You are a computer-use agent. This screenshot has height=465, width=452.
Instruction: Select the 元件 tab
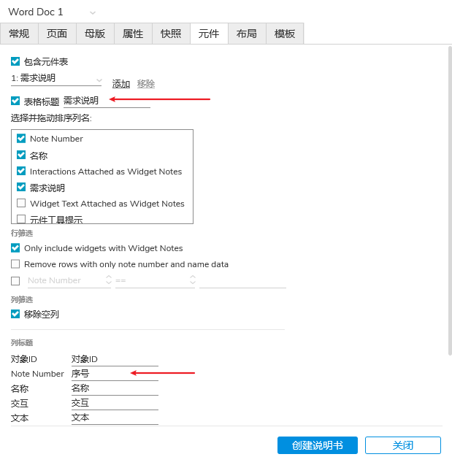[209, 34]
